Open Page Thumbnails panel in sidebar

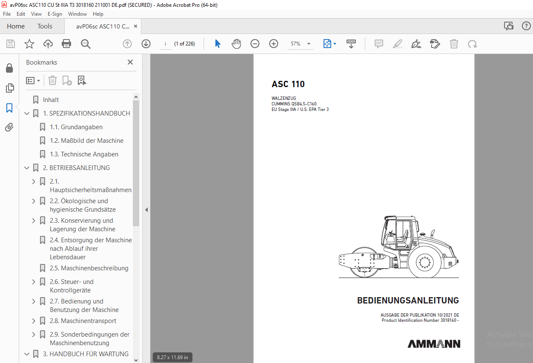(9, 88)
